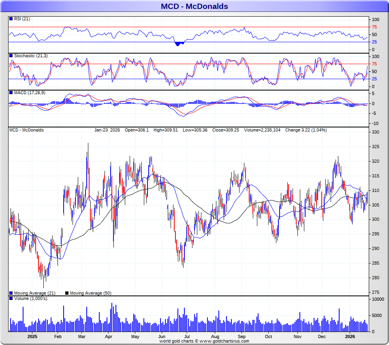Select the RSI (21) indicator label
Image resolution: width=389 pixels, height=345 pixels.
tap(22, 19)
